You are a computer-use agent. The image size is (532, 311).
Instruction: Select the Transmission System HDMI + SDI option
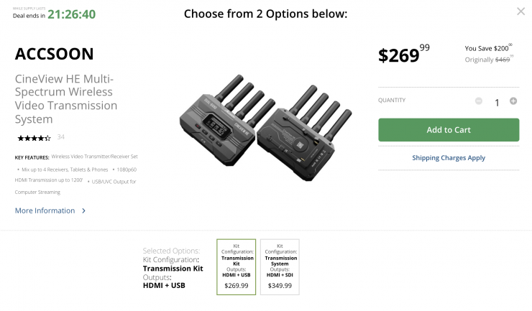[x=280, y=267]
